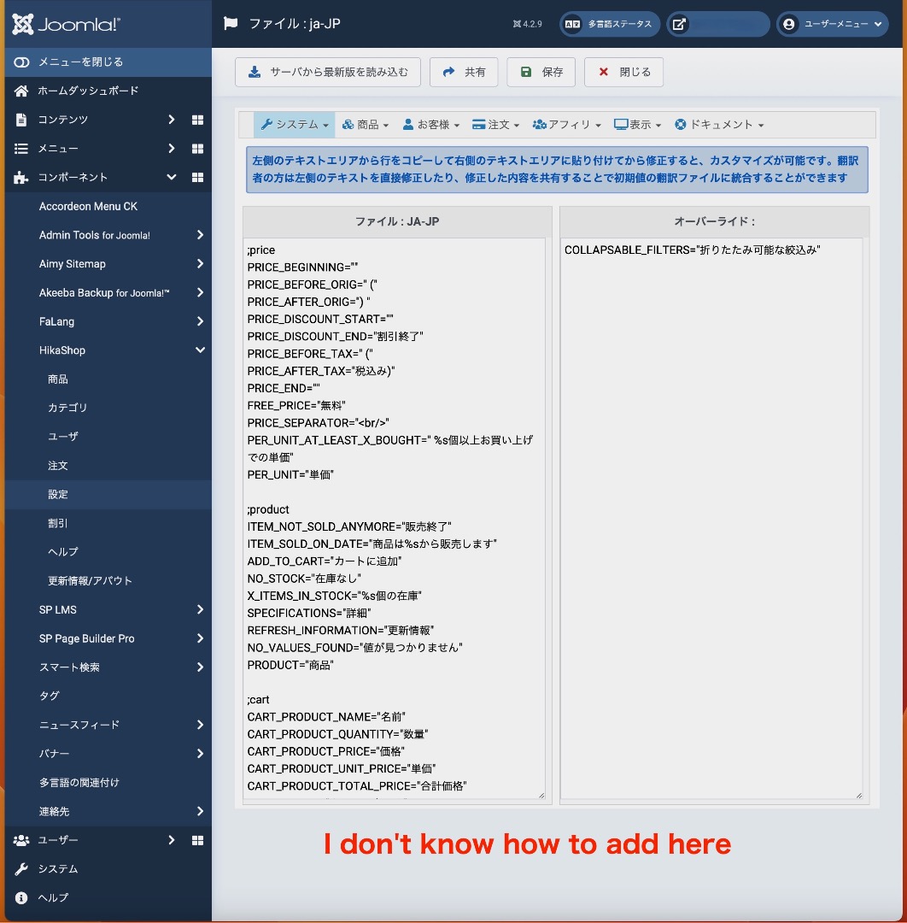Click ユーザー people icon in sidebar

coord(21,840)
